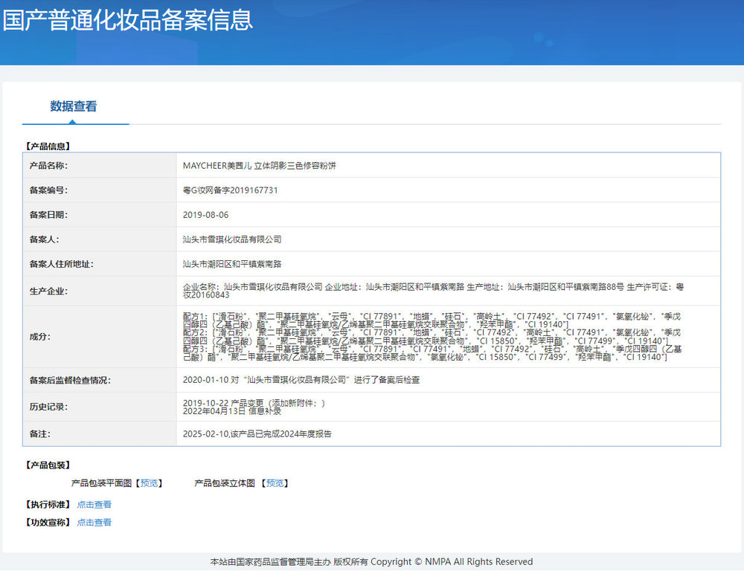Click the 2019-10-22 产品变更 history entry
Screen dimensions: 744x571
pos(254,403)
